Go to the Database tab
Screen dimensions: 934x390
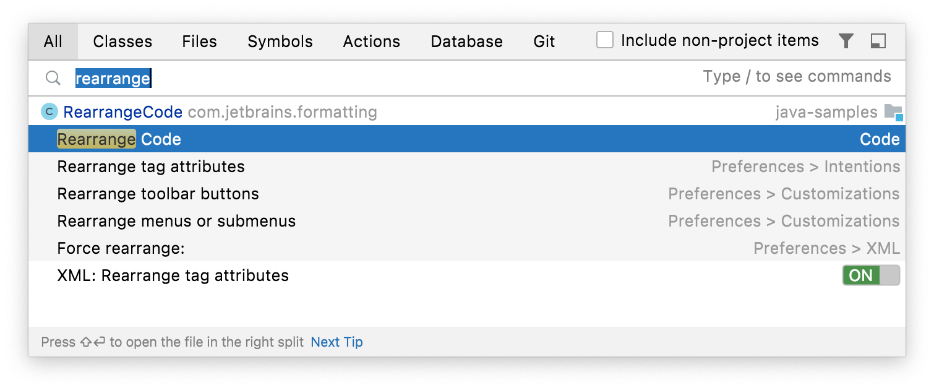pyautogui.click(x=466, y=41)
